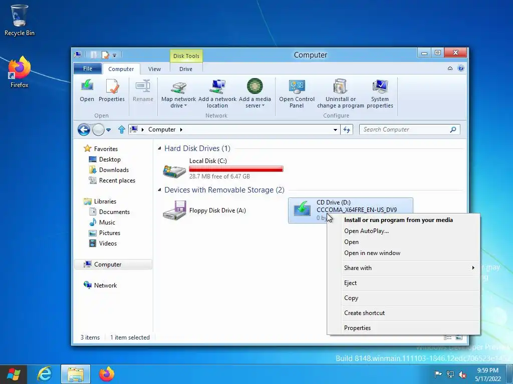Select CD Drive (D:) item
Image resolution: width=513 pixels, height=384 pixels.
[350, 210]
